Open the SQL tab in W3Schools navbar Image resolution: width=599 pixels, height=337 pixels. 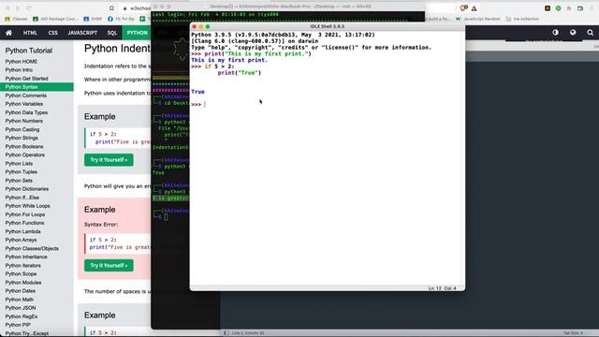pos(112,33)
